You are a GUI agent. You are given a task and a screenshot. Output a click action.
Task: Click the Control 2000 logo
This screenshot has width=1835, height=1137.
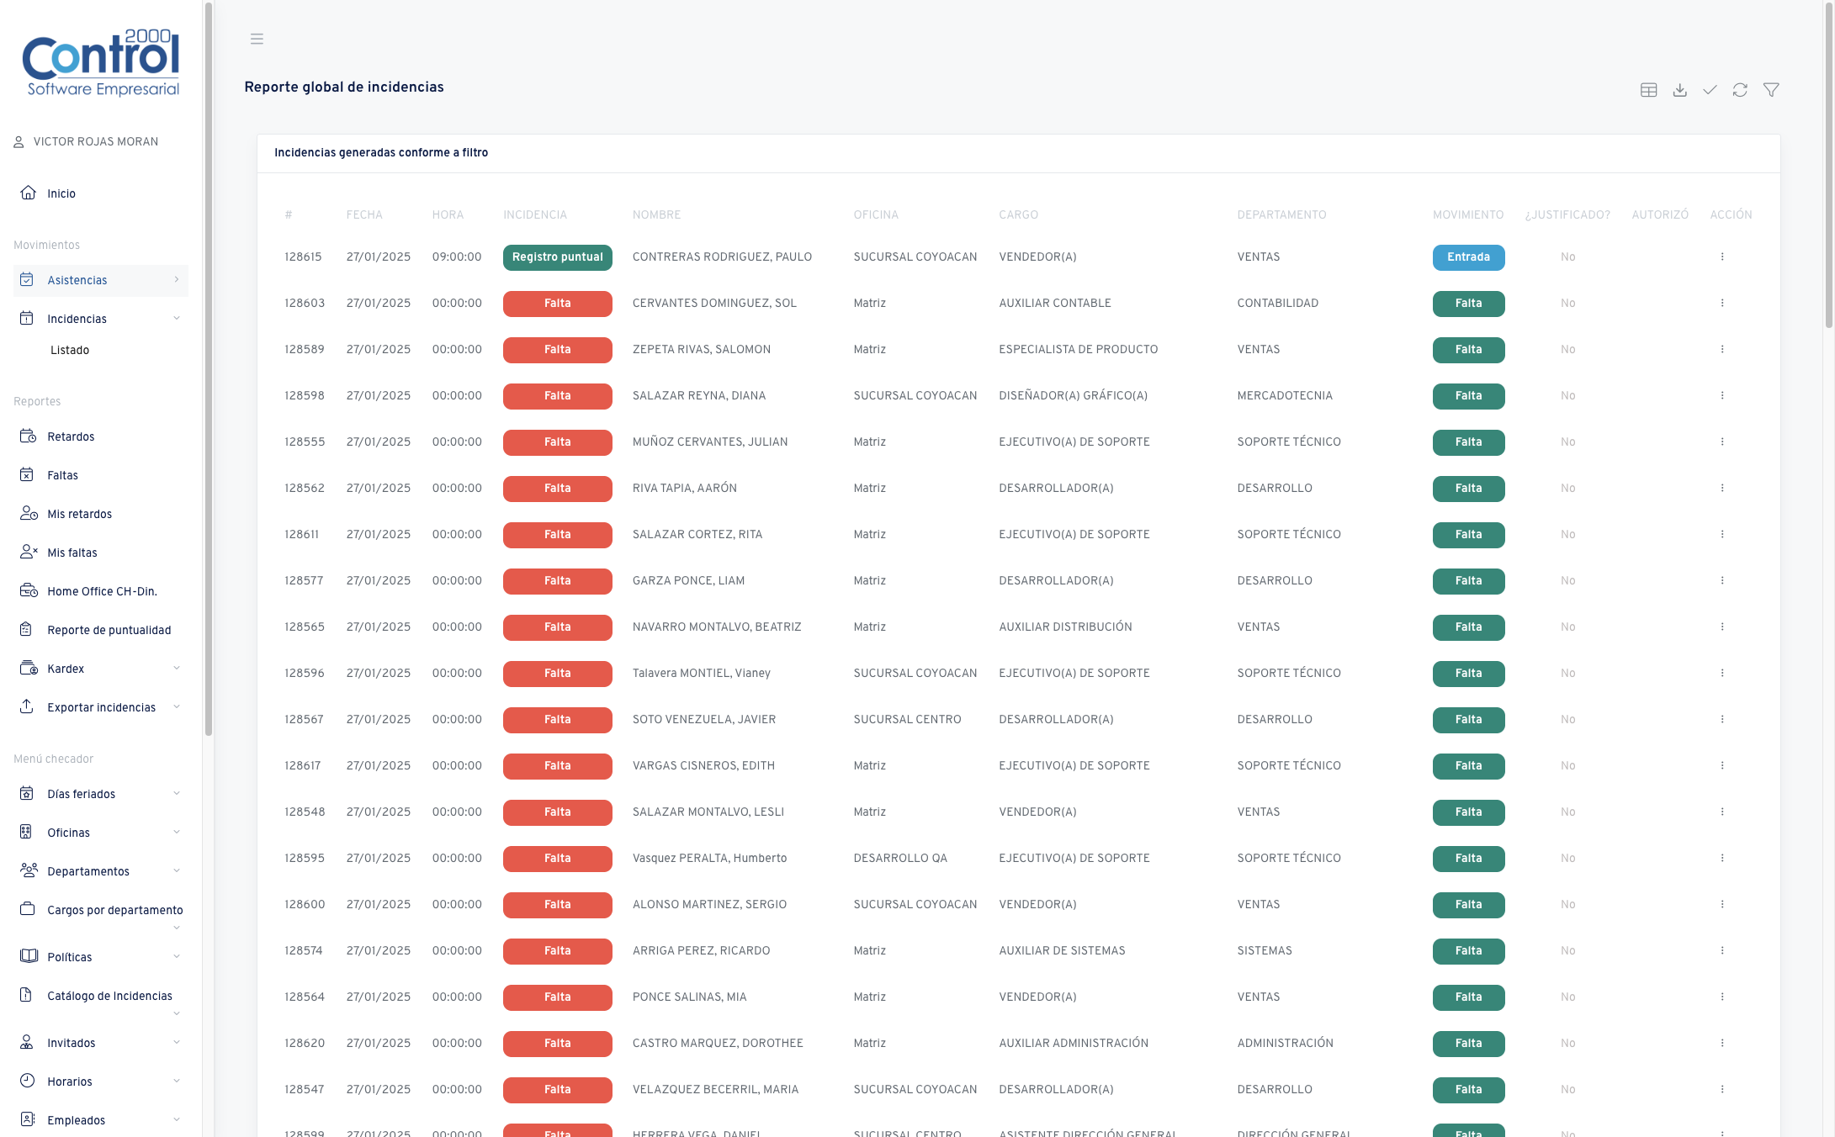pos(101,63)
